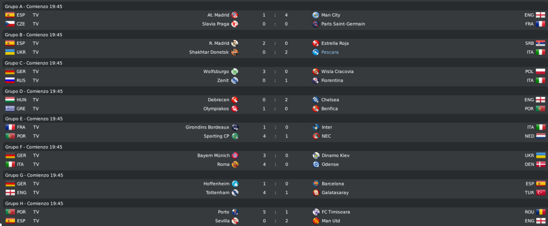
Task: Click the Porto vs FC Timisoara score
Action: click(275, 212)
